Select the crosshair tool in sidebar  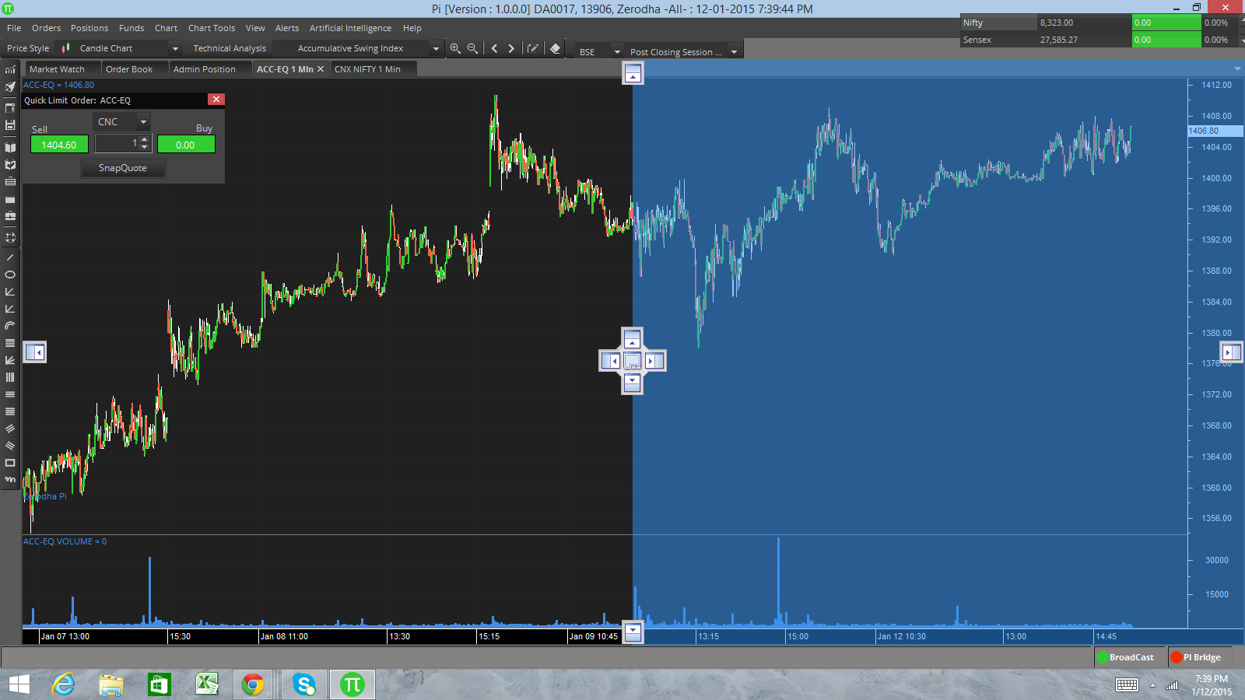tap(10, 238)
